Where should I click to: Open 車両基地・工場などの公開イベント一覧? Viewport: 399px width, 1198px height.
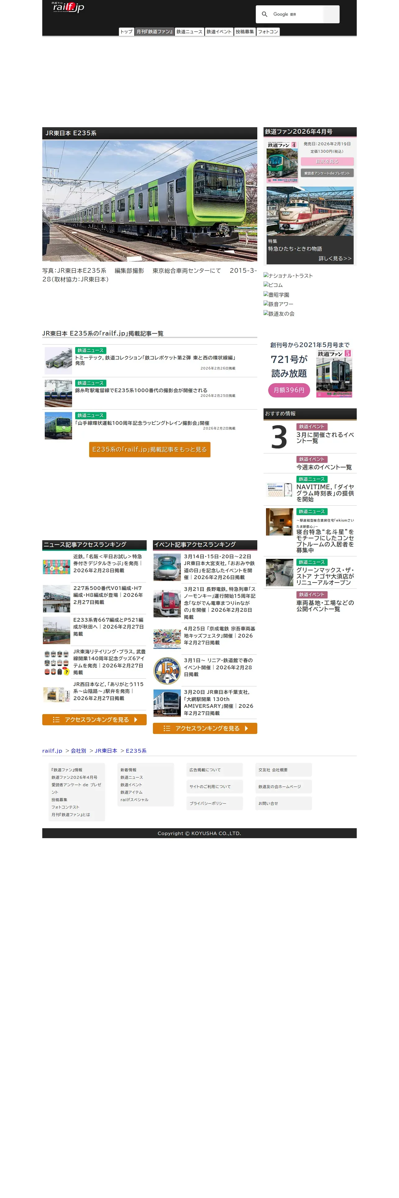325,606
